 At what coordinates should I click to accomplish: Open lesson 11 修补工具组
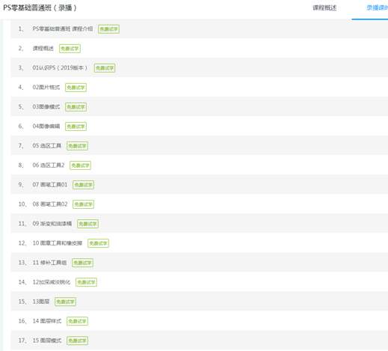49,263
